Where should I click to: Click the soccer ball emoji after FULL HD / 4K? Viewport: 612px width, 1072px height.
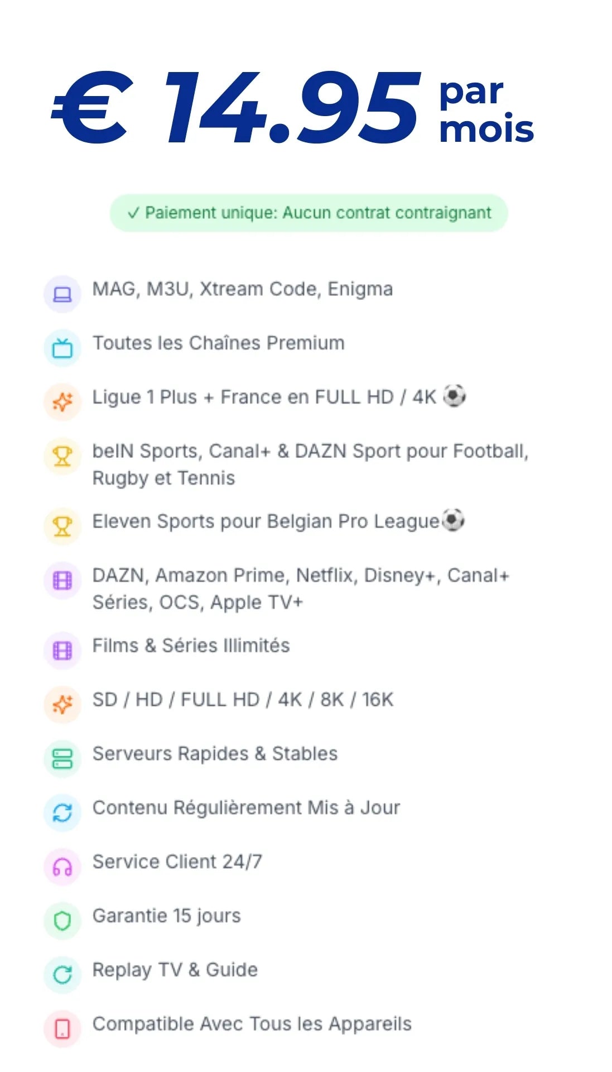pos(455,396)
